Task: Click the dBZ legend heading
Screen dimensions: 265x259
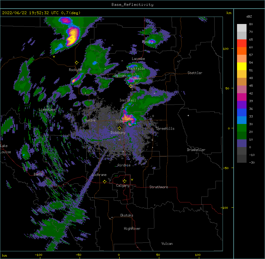Action: click(x=249, y=17)
